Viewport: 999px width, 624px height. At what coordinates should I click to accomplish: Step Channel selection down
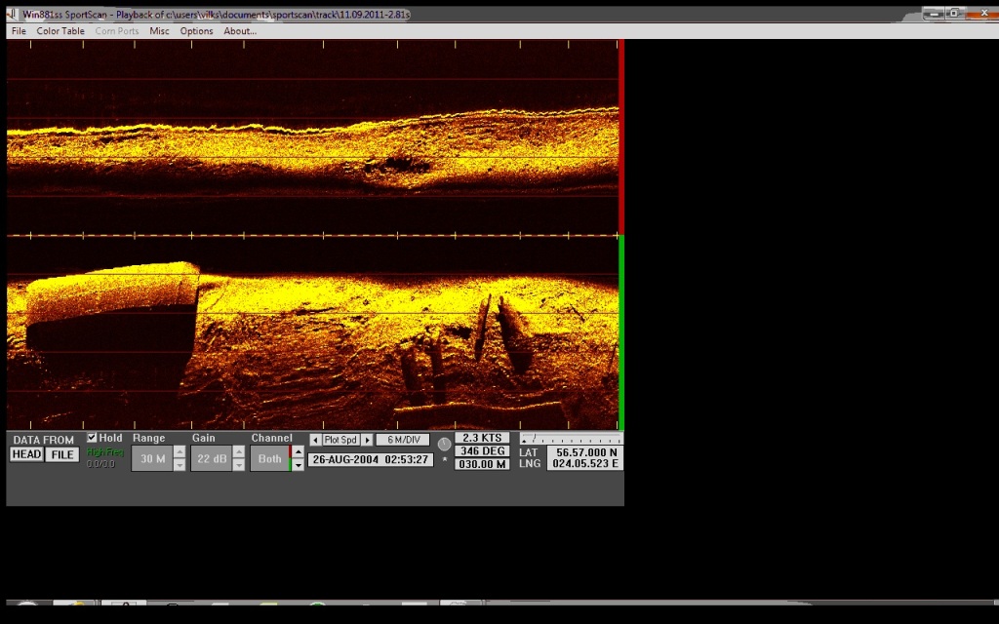click(298, 465)
